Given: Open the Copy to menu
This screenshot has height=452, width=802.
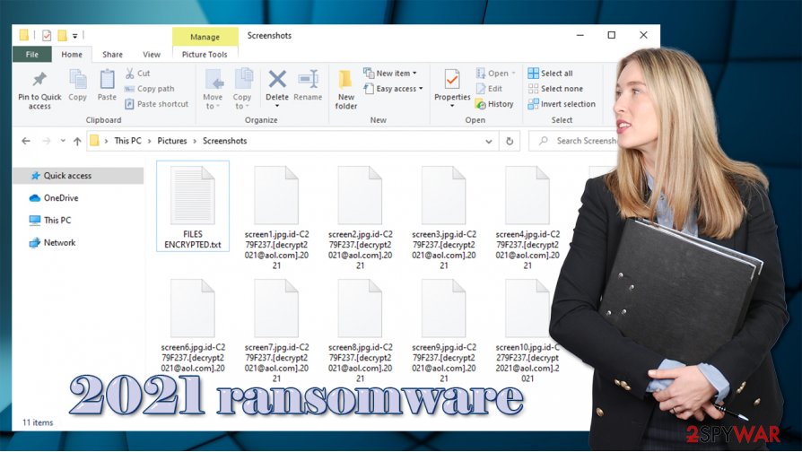Looking at the screenshot, I should pyautogui.click(x=242, y=89).
